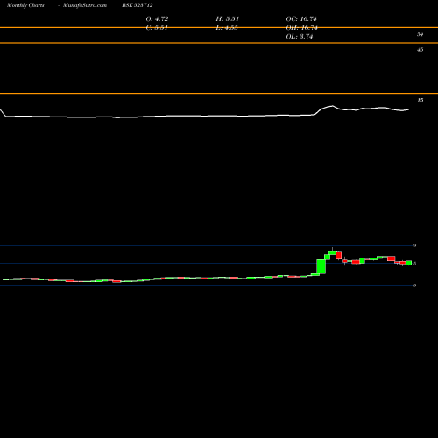The width and height of the screenshot is (438, 438).
Task: Click the 'OH: 16.74' value
Action: point(301,28)
